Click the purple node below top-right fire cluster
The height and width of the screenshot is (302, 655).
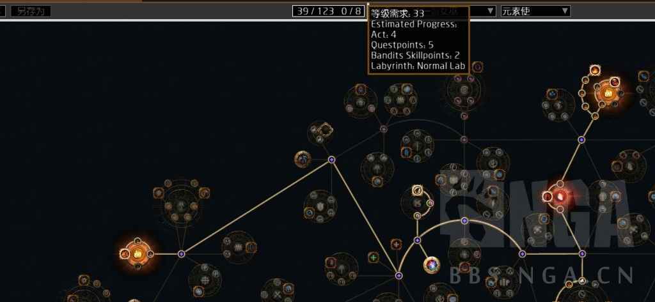[581, 140]
